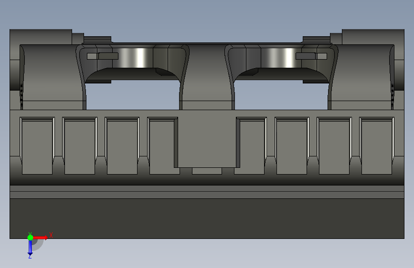Click the green Y axis dot of the triad

click(30, 237)
